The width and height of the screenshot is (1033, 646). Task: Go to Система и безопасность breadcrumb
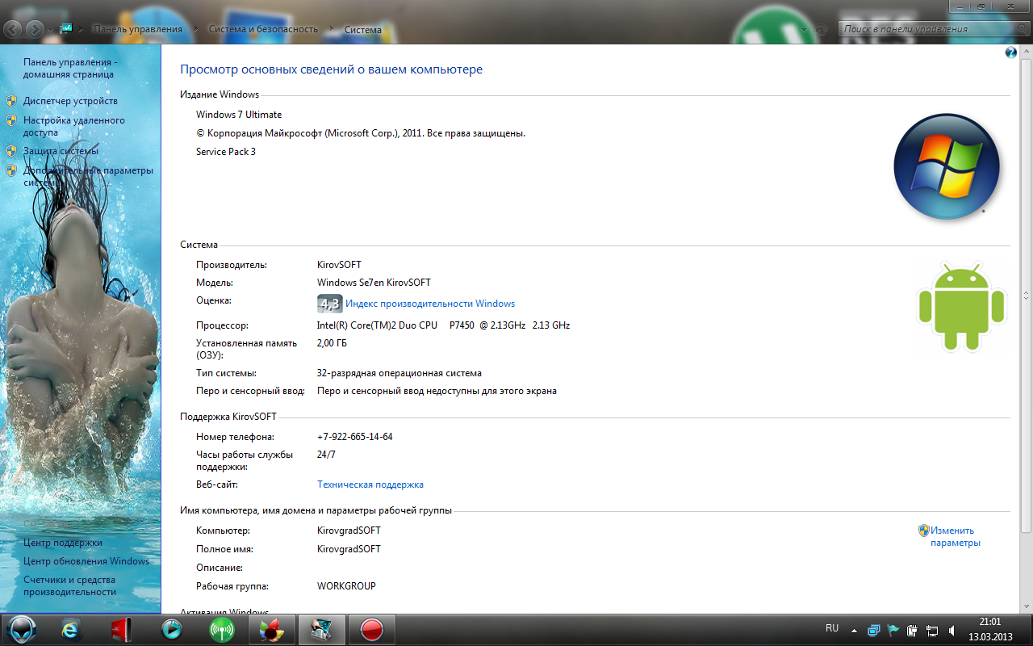tap(263, 29)
